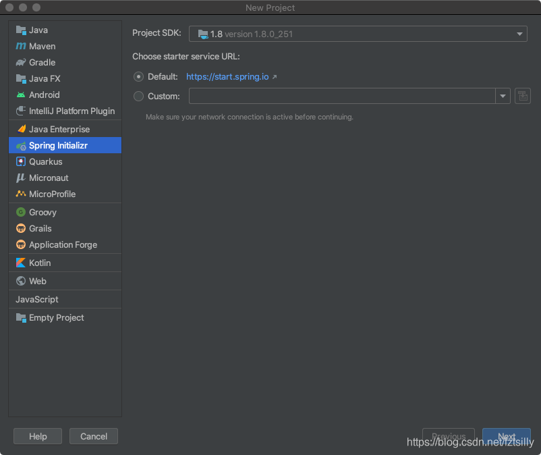The height and width of the screenshot is (455, 541).
Task: Click the Maven m icon
Action: pyautogui.click(x=21, y=47)
